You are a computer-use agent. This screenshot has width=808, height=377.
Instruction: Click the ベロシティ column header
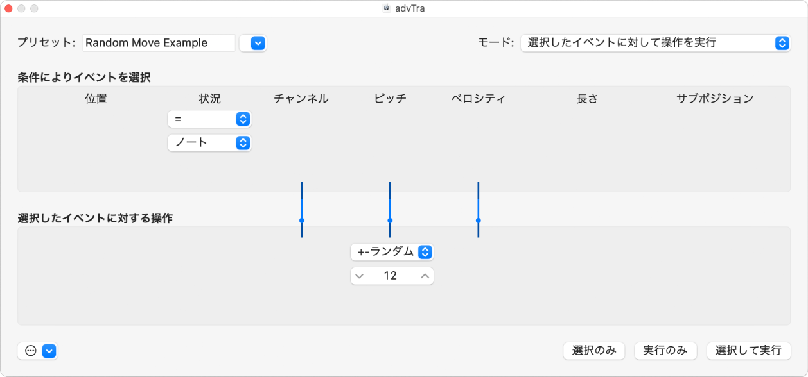point(478,98)
